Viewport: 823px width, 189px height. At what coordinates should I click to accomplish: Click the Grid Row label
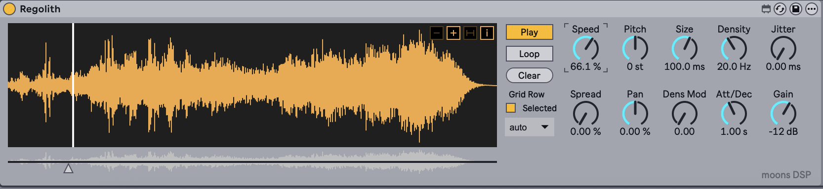pos(527,94)
